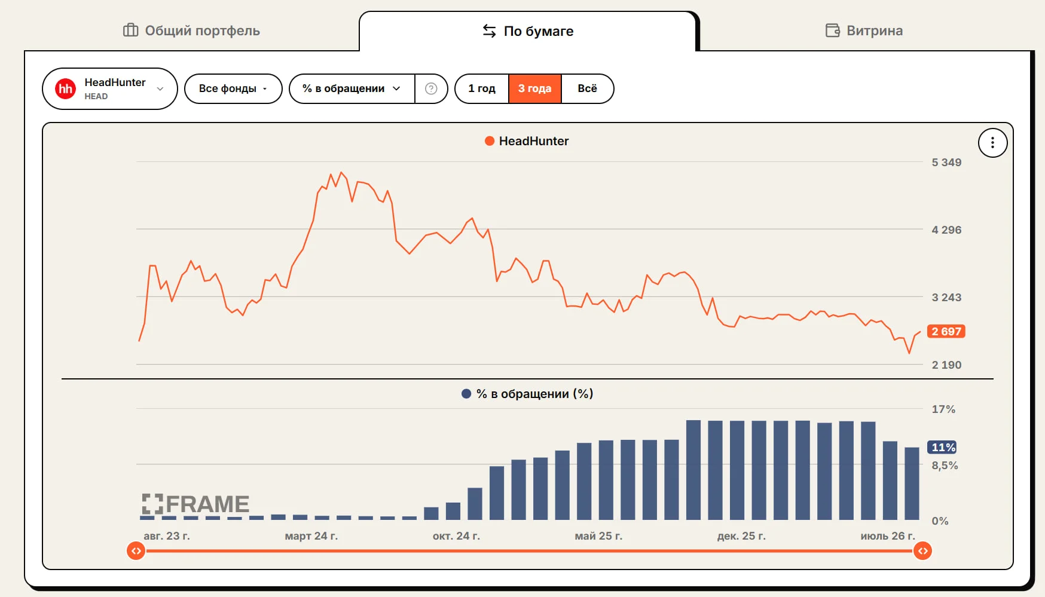This screenshot has height=597, width=1045.
Task: Click the red hh HeadHunter logo
Action: tap(66, 89)
